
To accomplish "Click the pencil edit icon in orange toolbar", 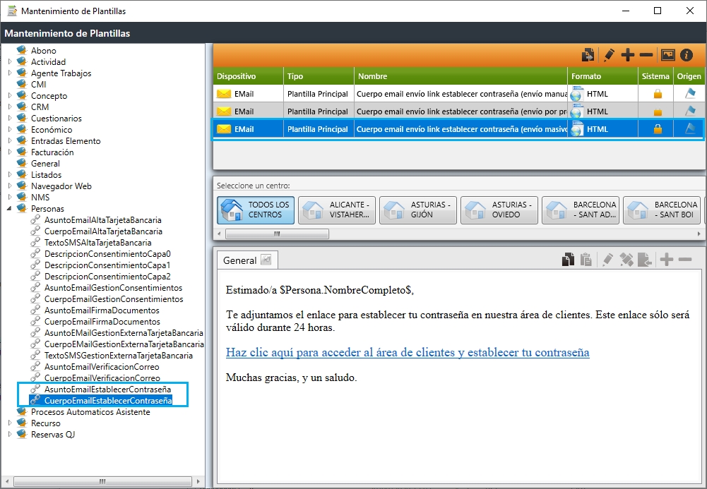I will (609, 55).
